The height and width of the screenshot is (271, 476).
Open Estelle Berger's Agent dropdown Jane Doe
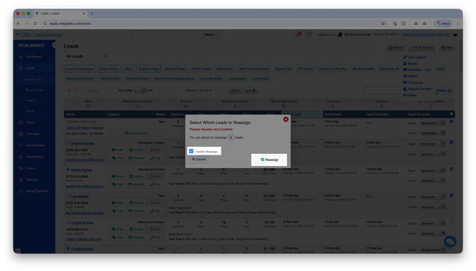(433, 171)
